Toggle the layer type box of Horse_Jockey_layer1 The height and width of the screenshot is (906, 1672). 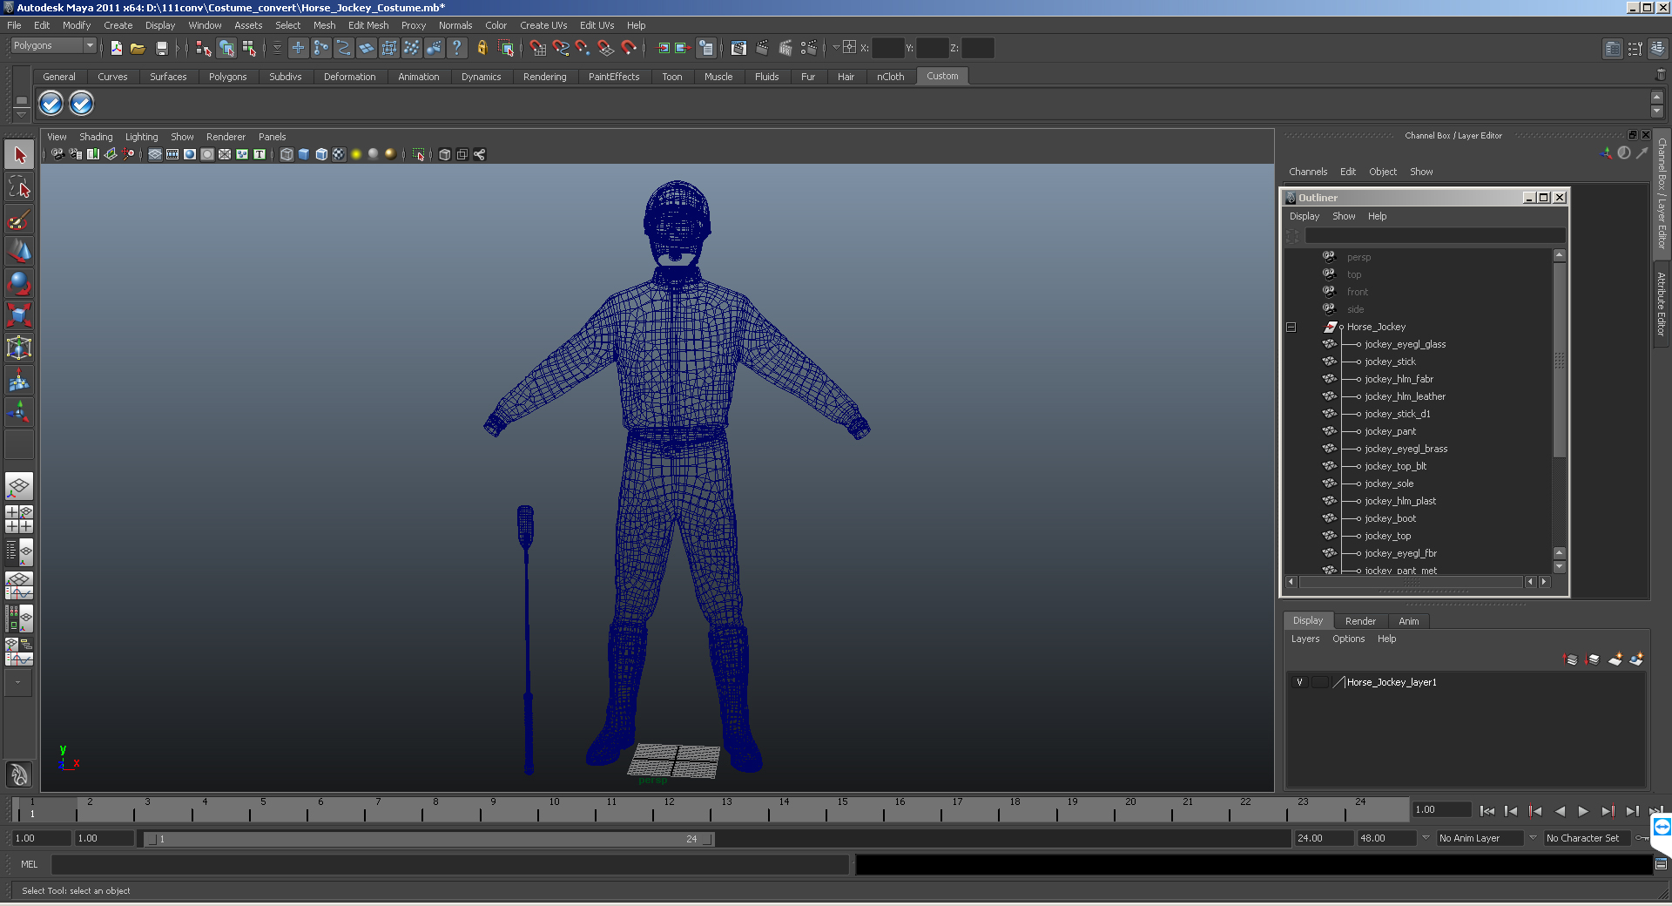pyautogui.click(x=1319, y=682)
